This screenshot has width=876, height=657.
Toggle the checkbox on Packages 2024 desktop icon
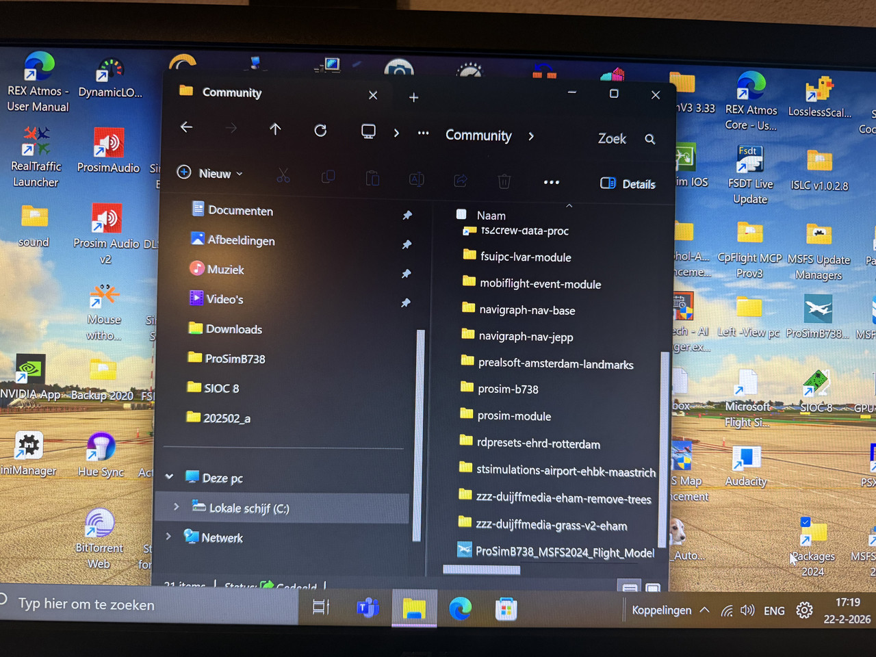click(806, 522)
